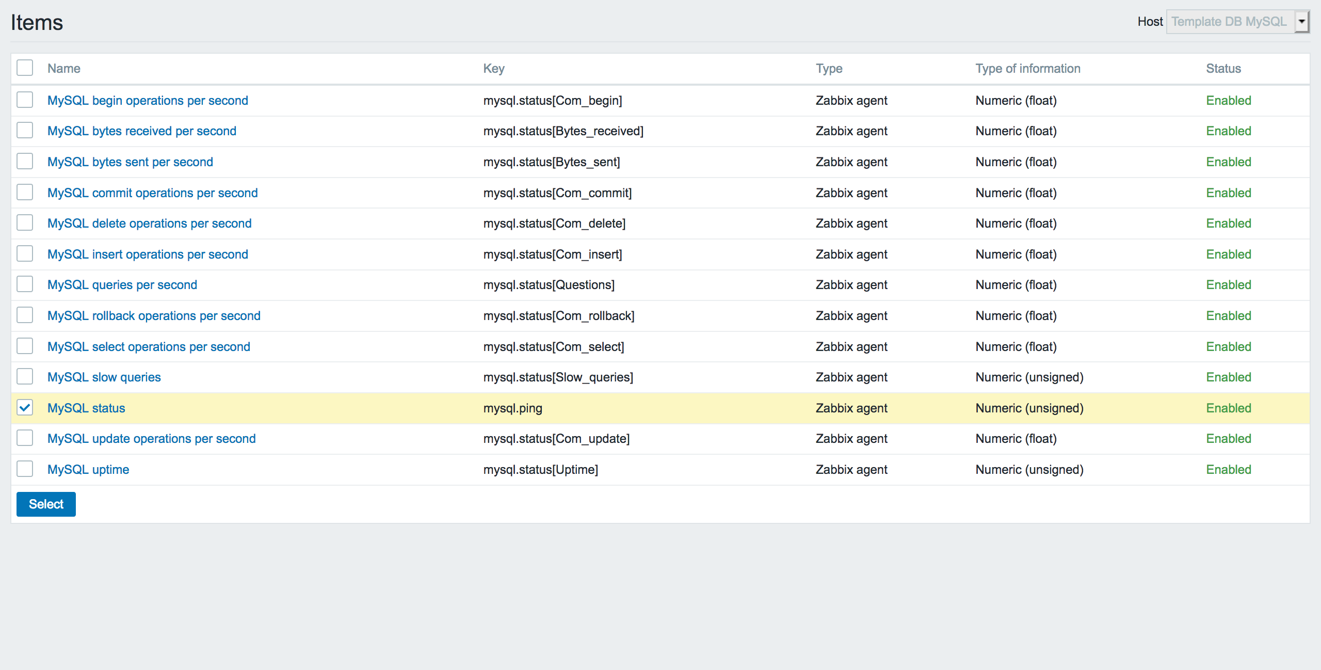This screenshot has width=1321, height=670.
Task: Open MySQL begin operations per second item
Action: [x=148, y=101]
